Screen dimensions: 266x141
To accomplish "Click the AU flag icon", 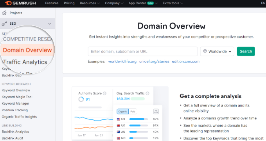I will [x=119, y=132].
